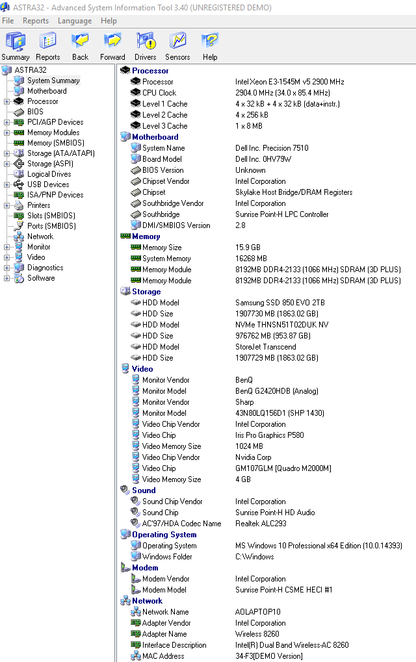This screenshot has width=416, height=662.
Task: Expand the USB Devices node
Action: point(6,185)
